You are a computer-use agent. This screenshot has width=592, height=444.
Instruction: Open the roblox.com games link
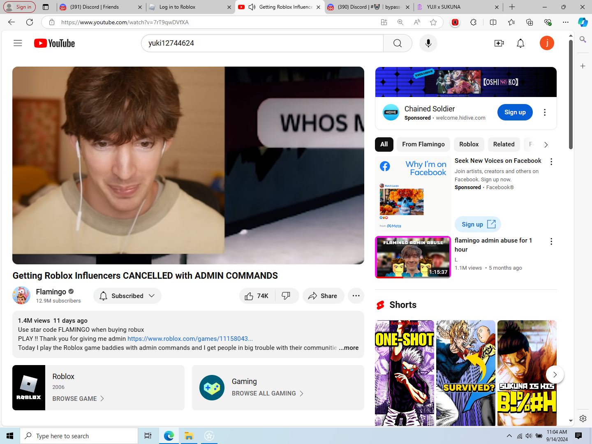[x=190, y=339]
